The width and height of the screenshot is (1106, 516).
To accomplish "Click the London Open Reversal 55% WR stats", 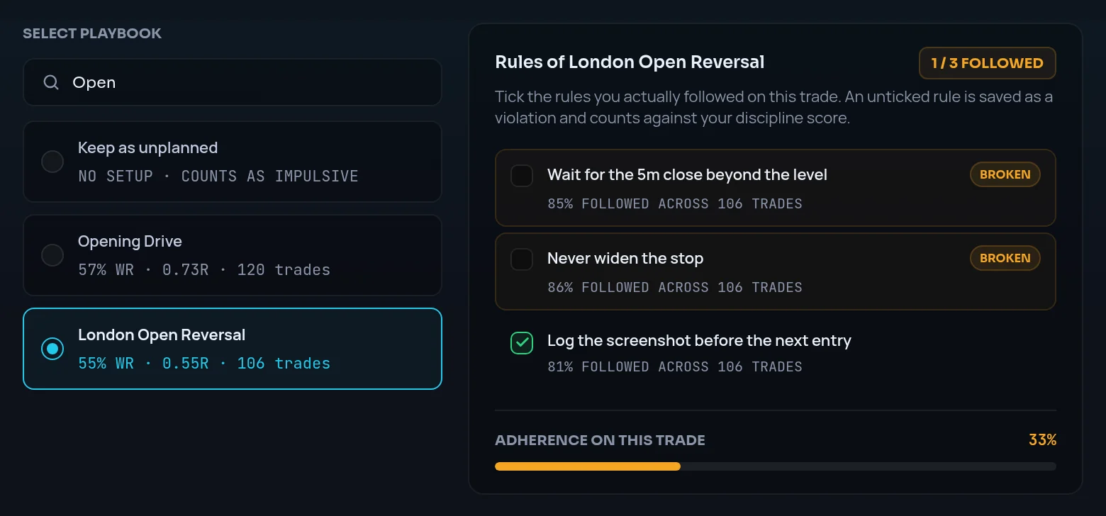I will click(204, 364).
